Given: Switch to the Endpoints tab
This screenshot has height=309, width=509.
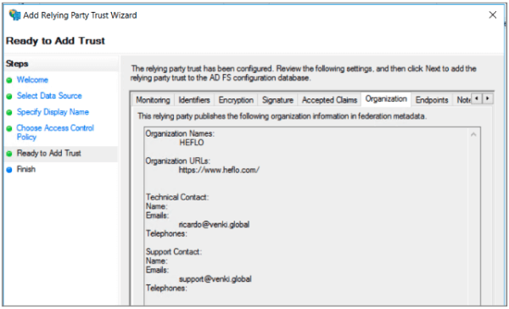Looking at the screenshot, I should point(432,100).
